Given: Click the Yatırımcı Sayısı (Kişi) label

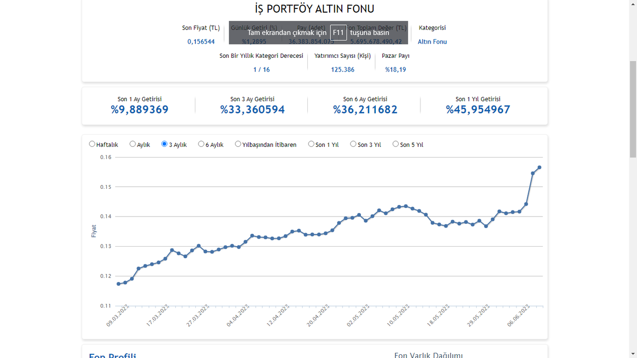Looking at the screenshot, I should point(342,56).
